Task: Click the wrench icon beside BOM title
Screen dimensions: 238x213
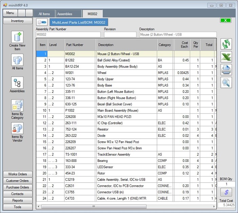Action: [x=42, y=22]
